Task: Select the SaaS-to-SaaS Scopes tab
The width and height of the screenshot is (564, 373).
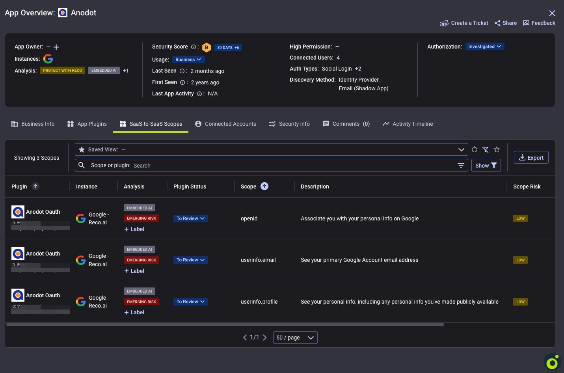Action: tap(151, 124)
